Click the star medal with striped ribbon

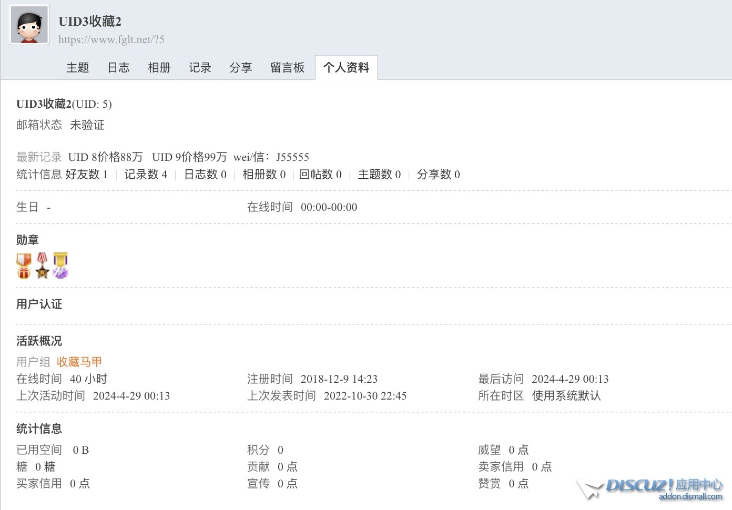tap(42, 266)
